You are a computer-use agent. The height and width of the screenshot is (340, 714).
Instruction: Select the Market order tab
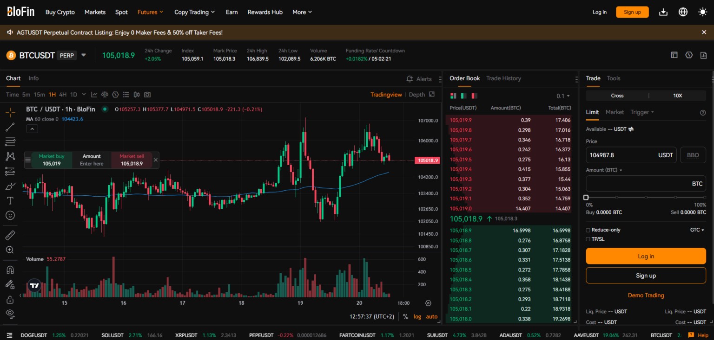pyautogui.click(x=615, y=112)
